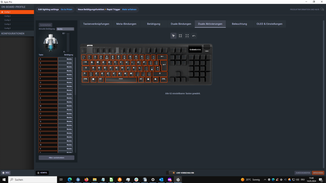Click the right CTRL key on keyboard
This screenshot has width=326, height=183.
click(164, 80)
